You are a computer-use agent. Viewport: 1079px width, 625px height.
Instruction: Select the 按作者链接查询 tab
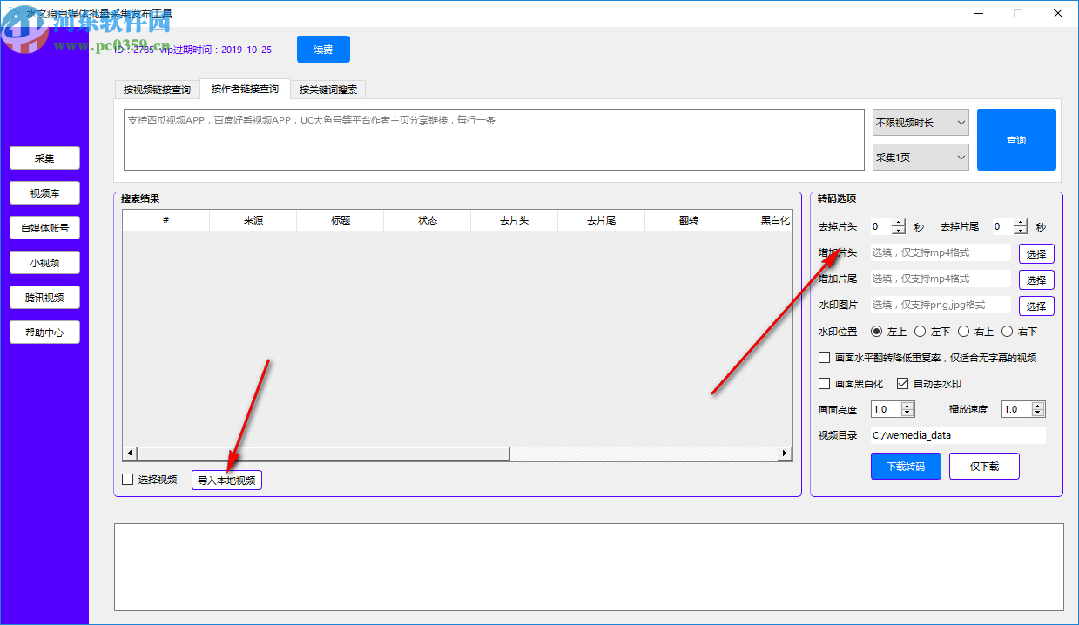pyautogui.click(x=245, y=89)
